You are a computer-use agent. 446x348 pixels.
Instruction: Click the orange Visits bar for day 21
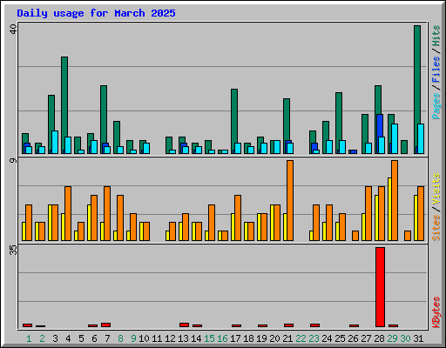coord(290,200)
